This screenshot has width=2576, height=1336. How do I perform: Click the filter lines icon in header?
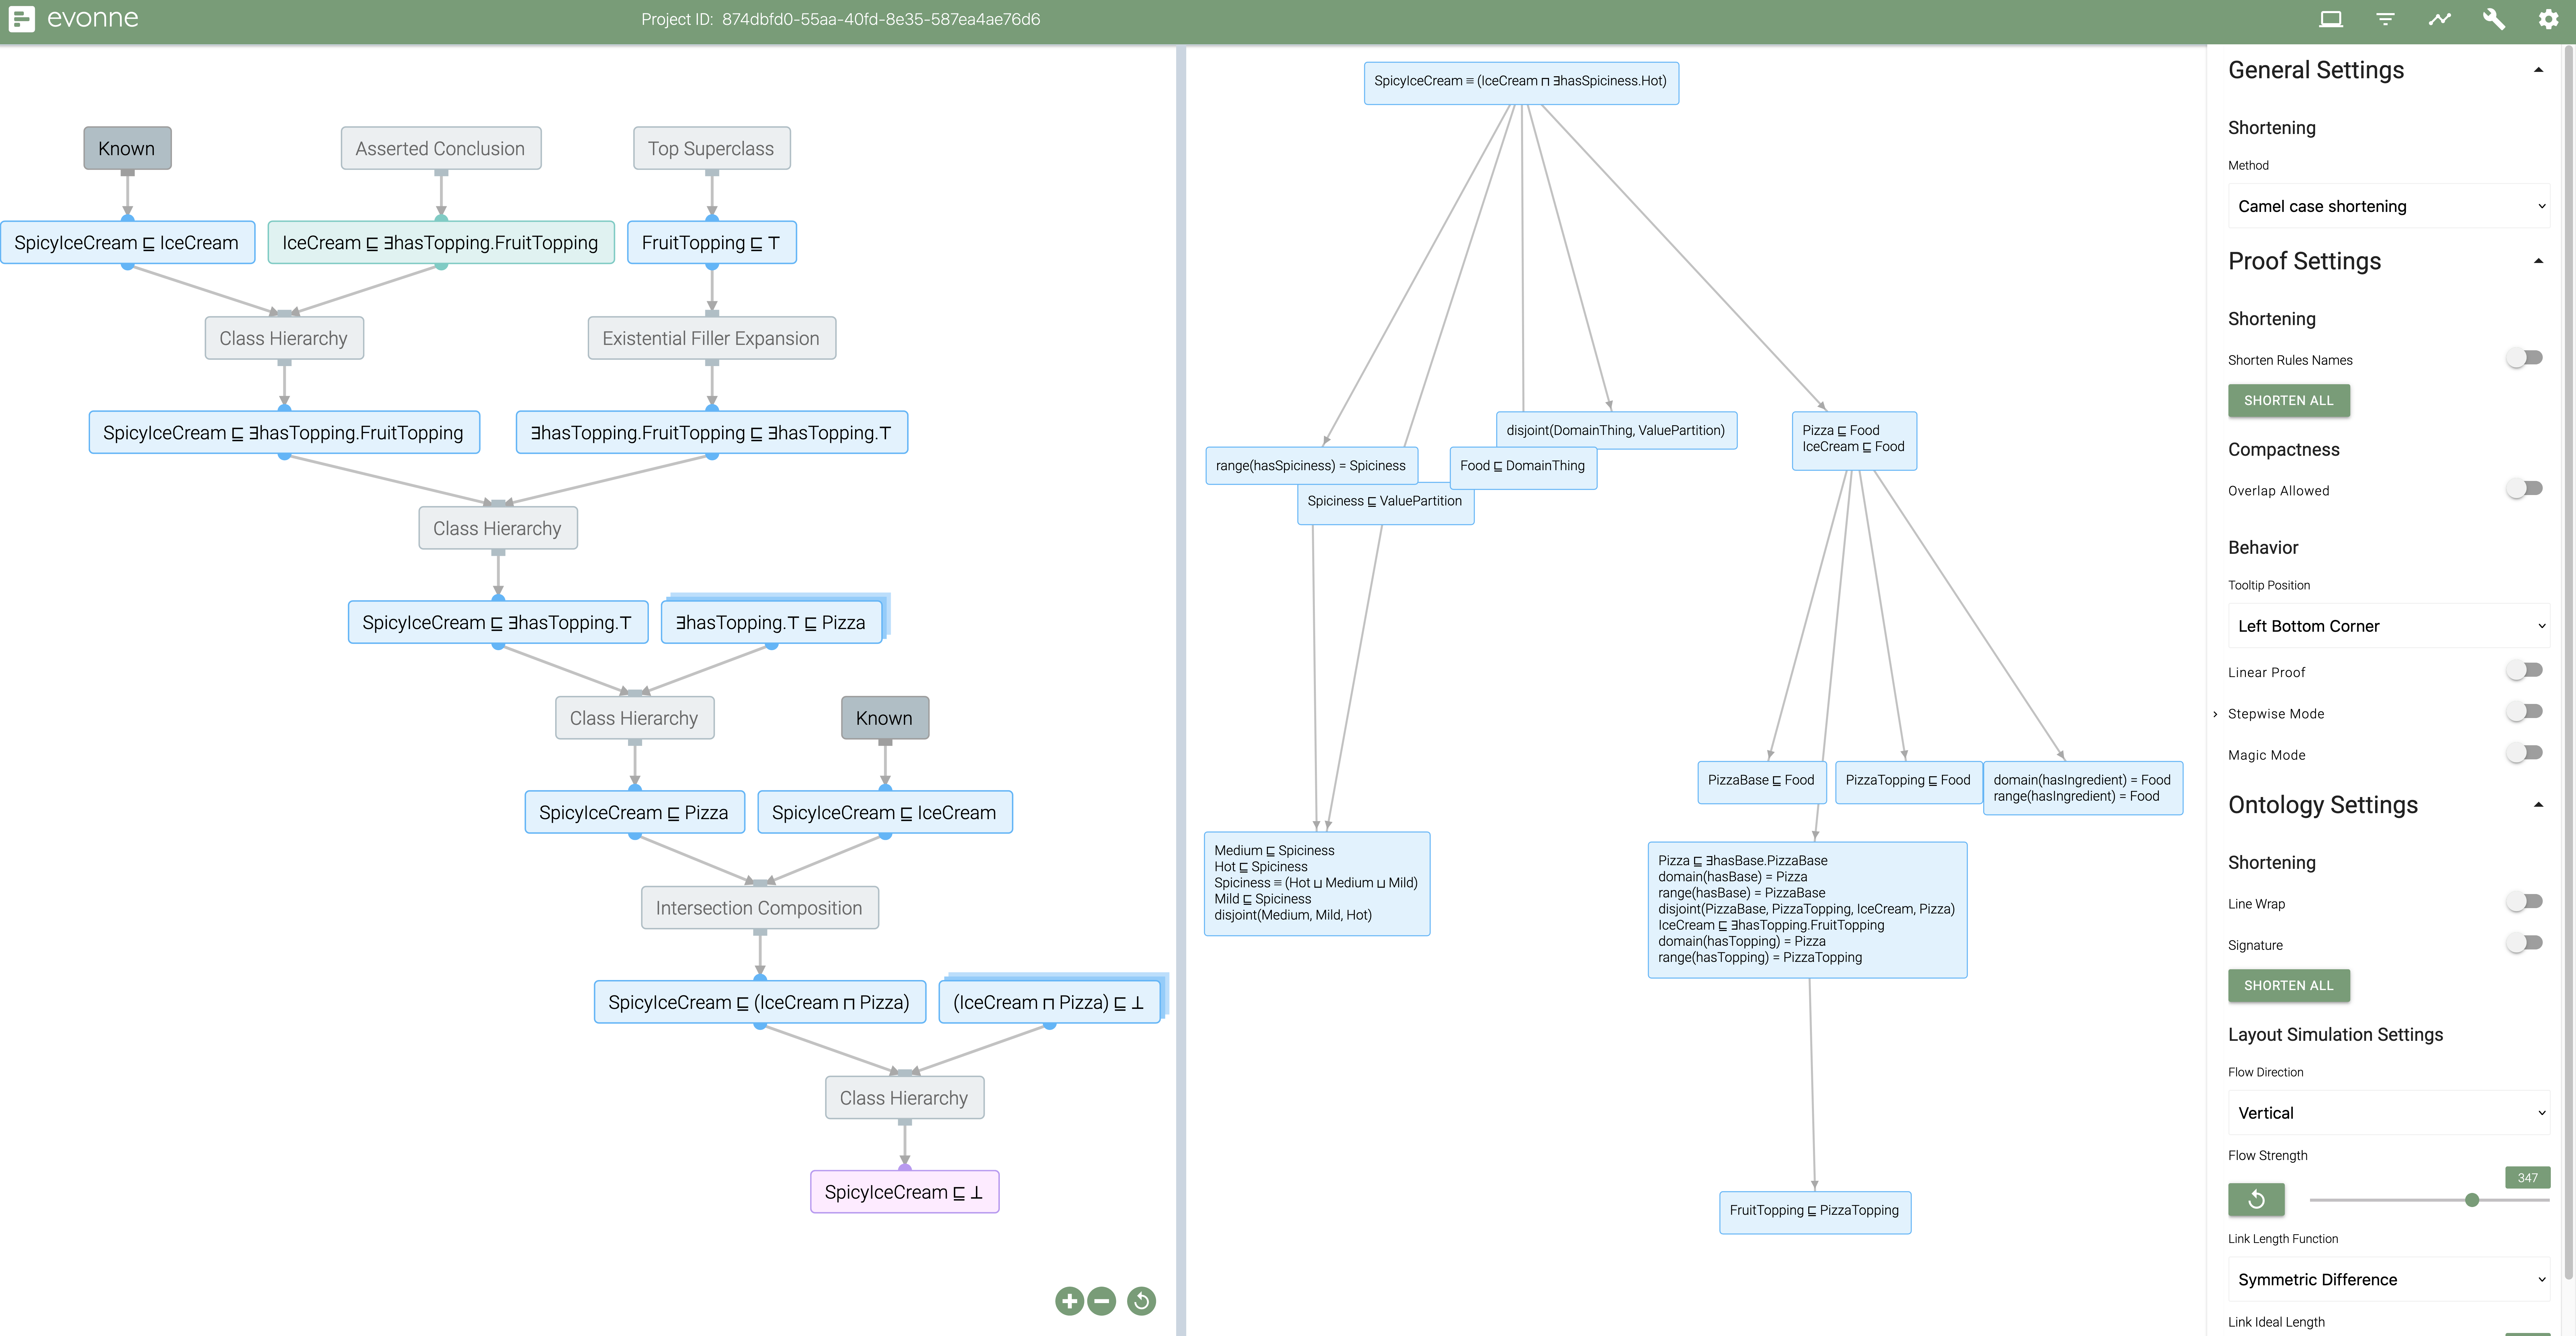(2385, 19)
